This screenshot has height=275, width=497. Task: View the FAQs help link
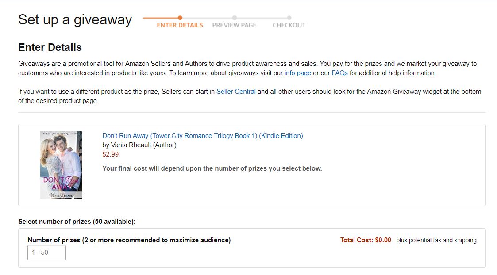tap(339, 73)
